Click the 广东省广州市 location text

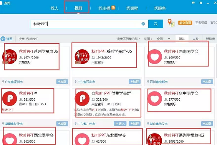[x=86, y=124]
